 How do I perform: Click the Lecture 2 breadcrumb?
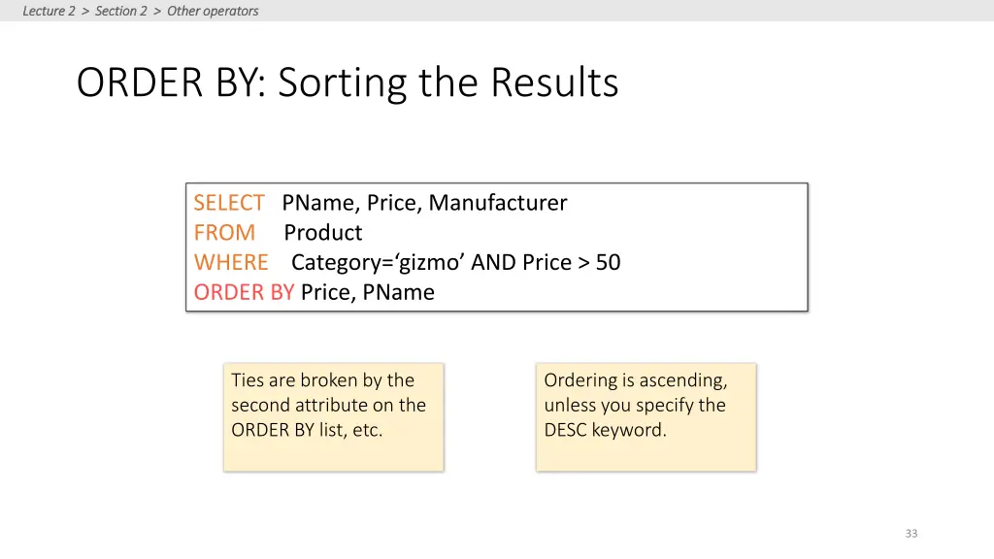point(49,11)
